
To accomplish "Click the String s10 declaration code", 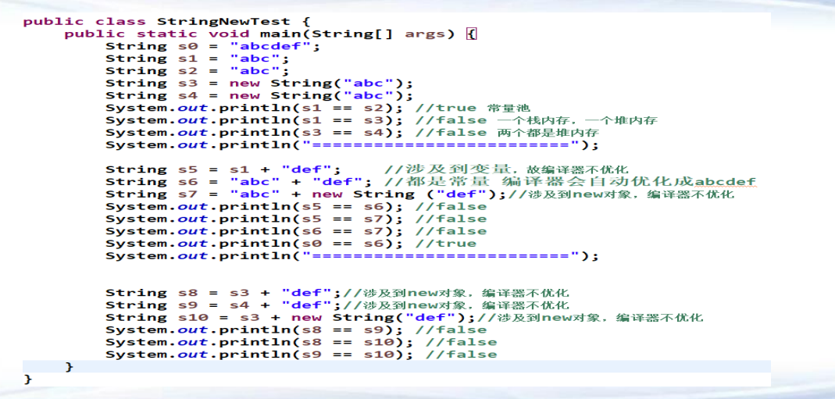I will point(291,318).
